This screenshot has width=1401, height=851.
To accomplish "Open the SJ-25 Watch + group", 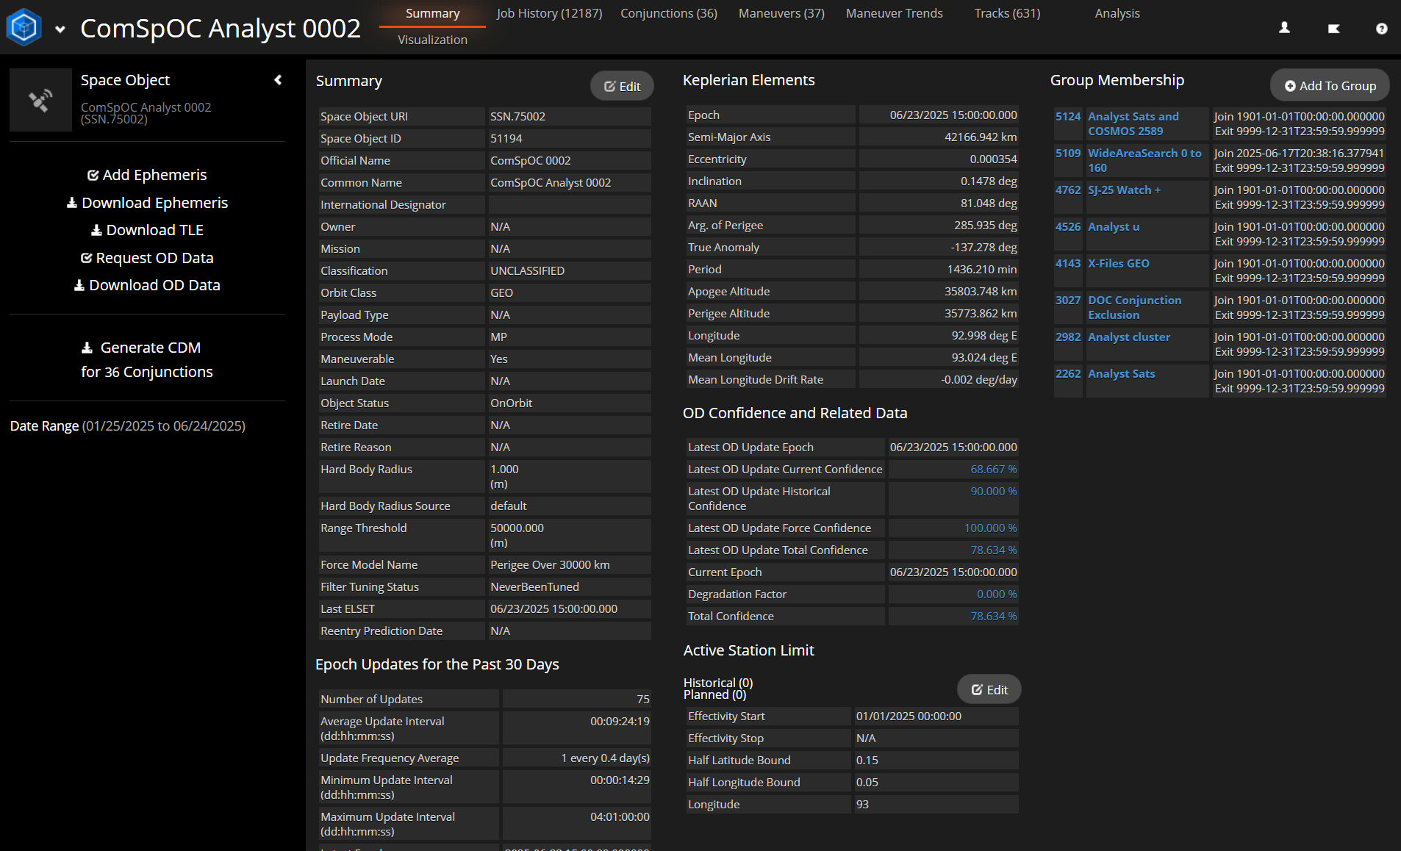I will 1125,190.
